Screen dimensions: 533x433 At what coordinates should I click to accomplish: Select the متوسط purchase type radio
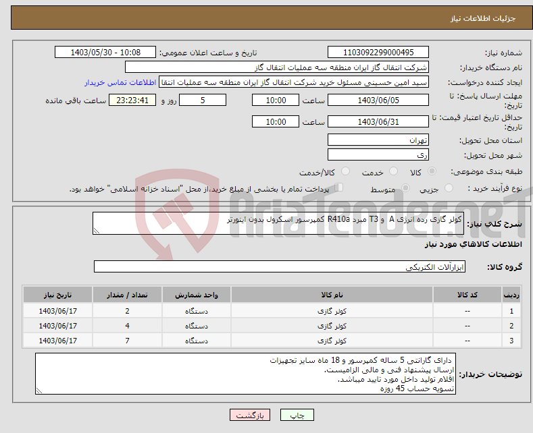tap(405, 187)
